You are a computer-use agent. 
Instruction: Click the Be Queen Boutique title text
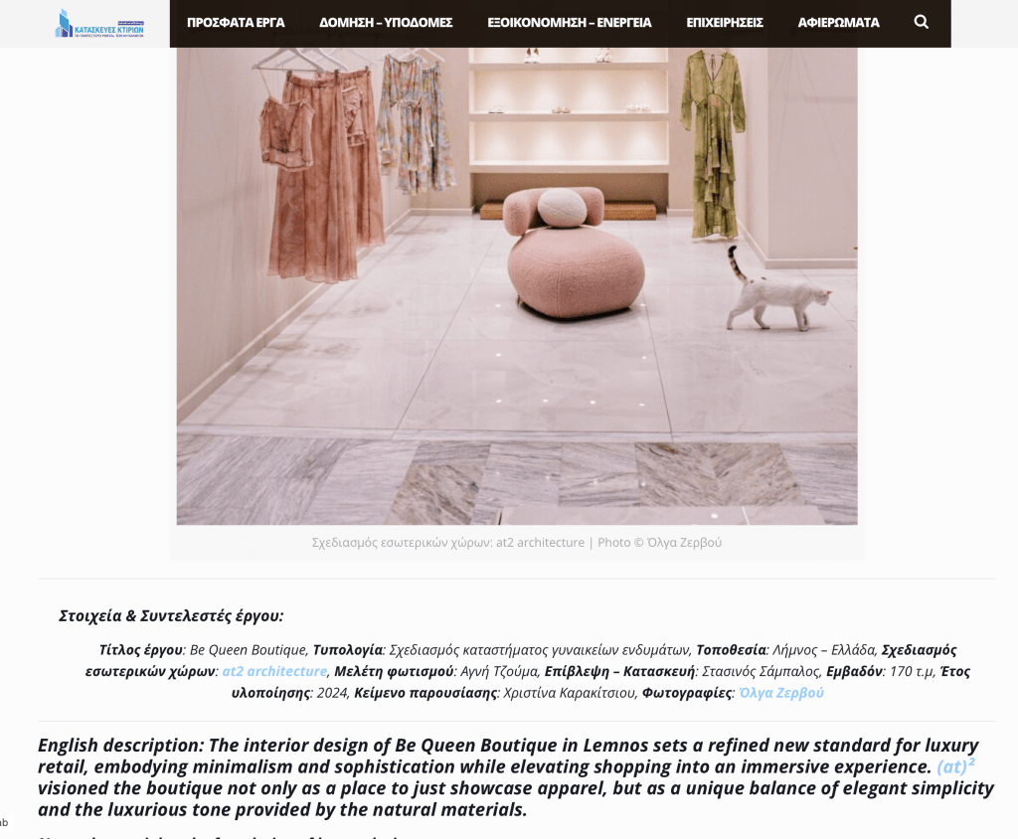[248, 649]
